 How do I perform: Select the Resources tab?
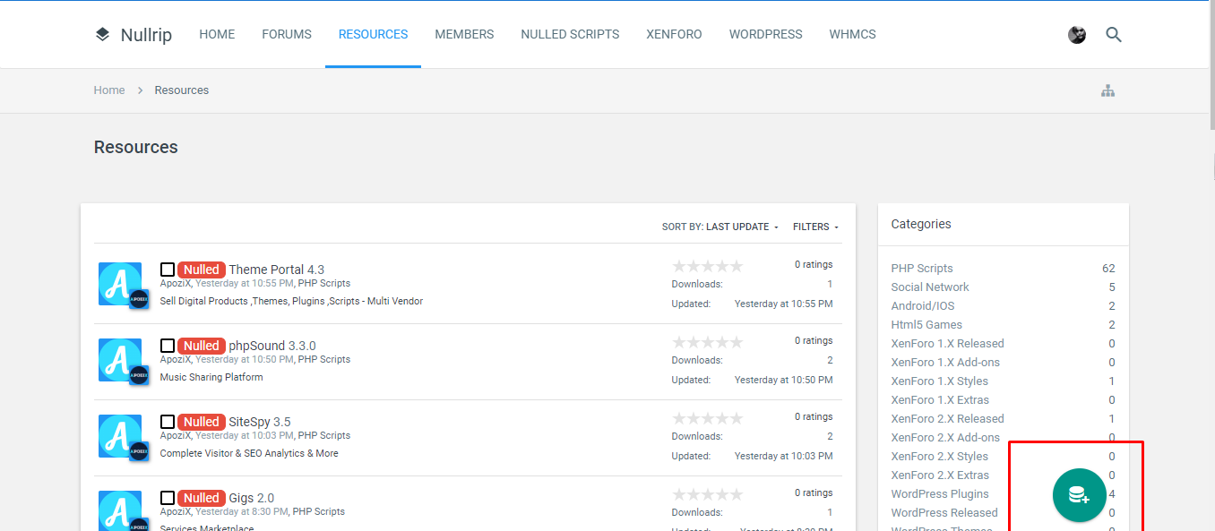373,34
